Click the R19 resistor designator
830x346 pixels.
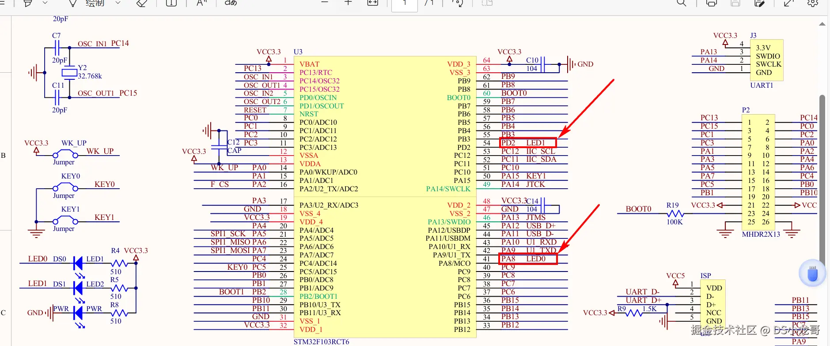coord(672,205)
